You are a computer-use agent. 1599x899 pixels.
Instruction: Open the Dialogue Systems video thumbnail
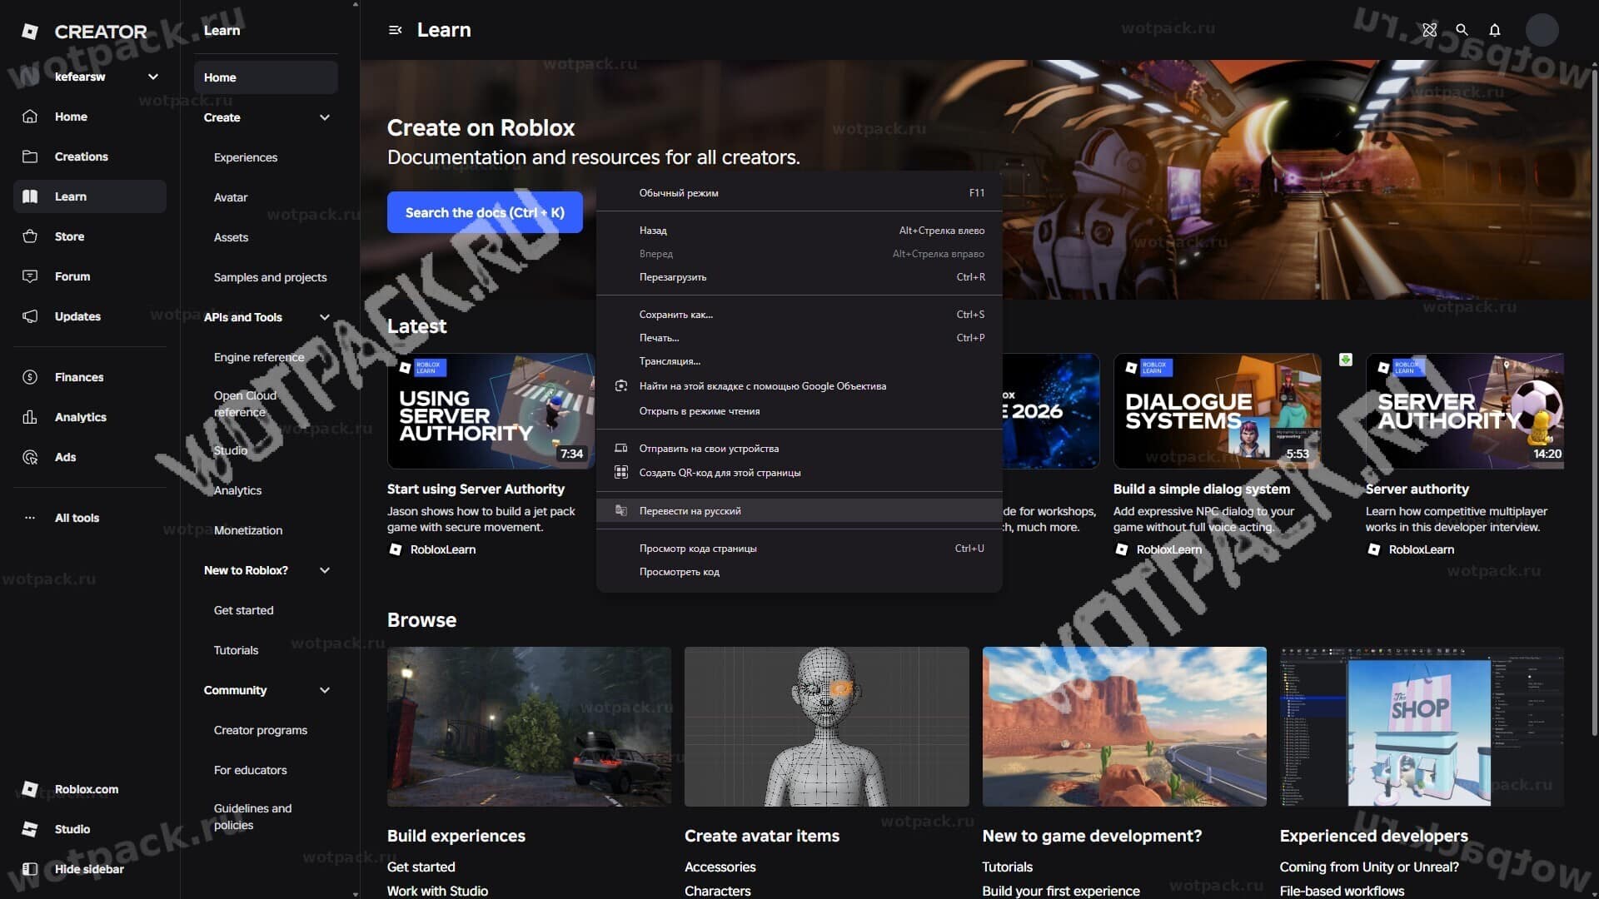point(1218,411)
